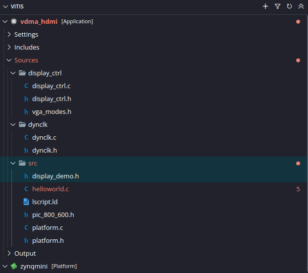
Task: Open the dynclk.c source file
Action: [x=44, y=138]
